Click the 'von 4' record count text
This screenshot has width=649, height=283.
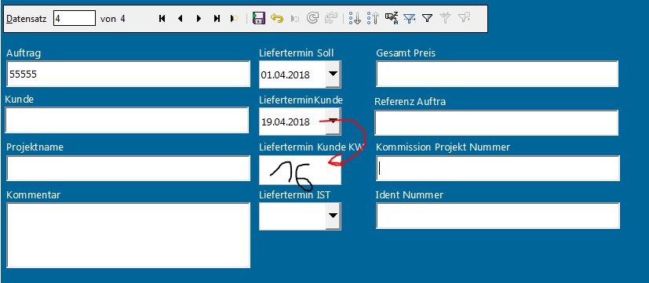(112, 19)
